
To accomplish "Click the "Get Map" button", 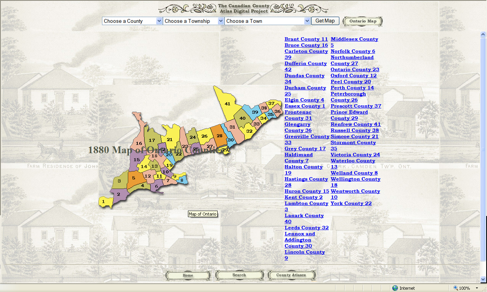I will [x=325, y=21].
